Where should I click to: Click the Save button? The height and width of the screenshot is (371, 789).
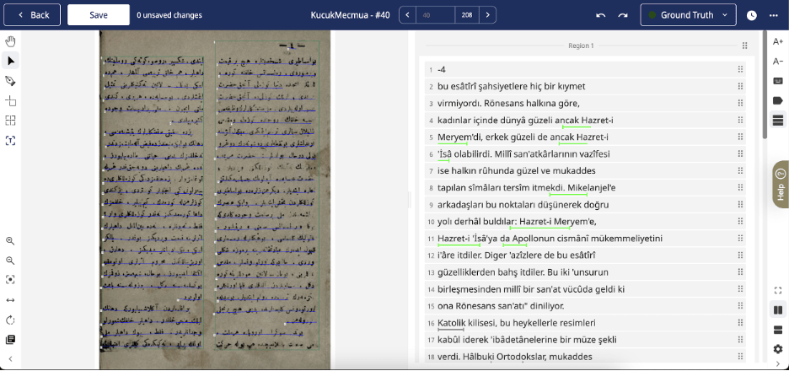[x=99, y=15]
